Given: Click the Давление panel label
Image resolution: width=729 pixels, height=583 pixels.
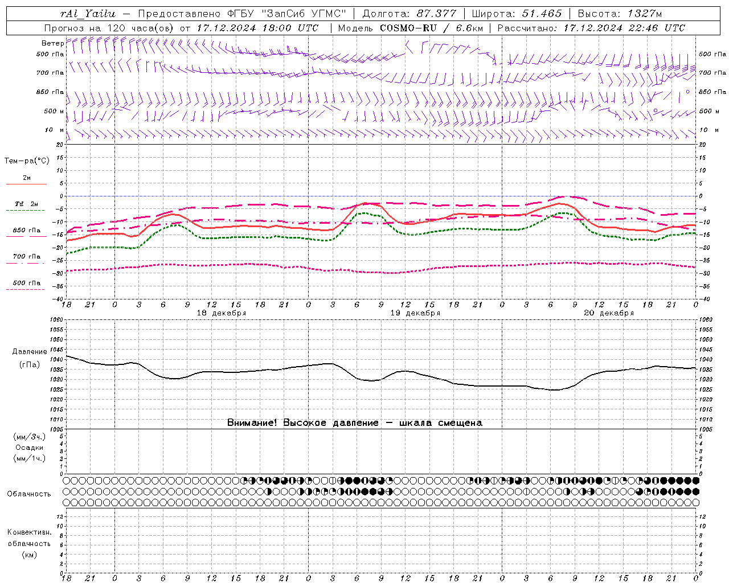Looking at the screenshot, I should 29,352.
